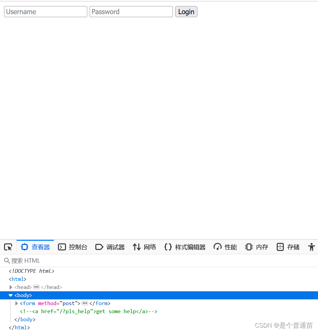The width and height of the screenshot is (318, 332).
Task: Click the ellipsis inside the form tag
Action: tap(85, 303)
